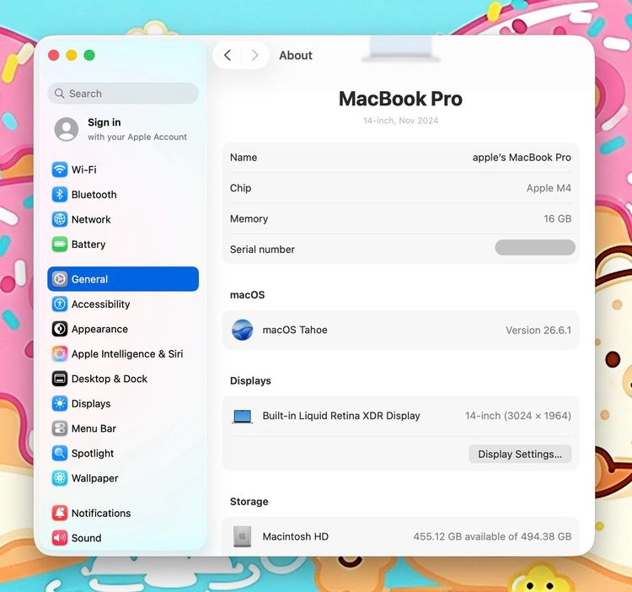Click the macOS Tahoe logo icon
Viewport: 632px width, 592px height.
click(242, 330)
